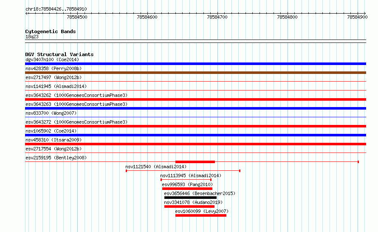The image size is (378, 232).
Task: Click the 78584600 ruler position label
Action: 147,17
